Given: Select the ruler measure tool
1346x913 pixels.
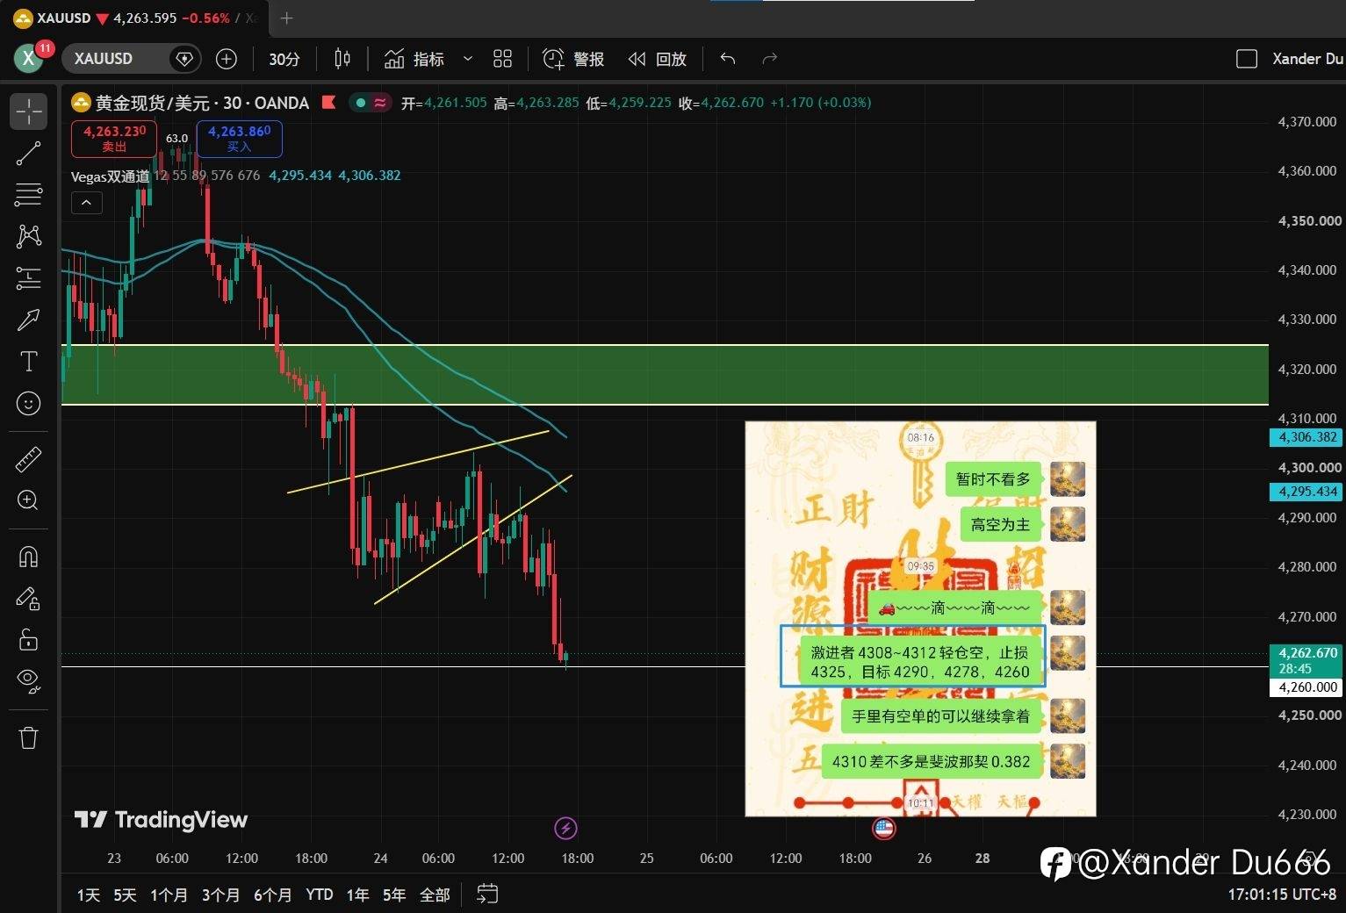Looking at the screenshot, I should [28, 459].
